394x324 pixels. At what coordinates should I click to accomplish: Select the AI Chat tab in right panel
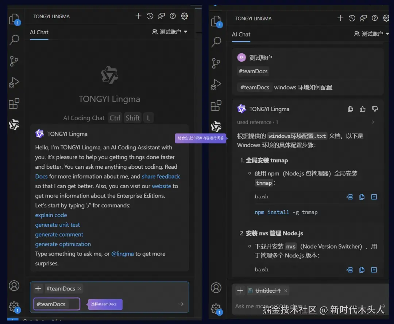[241, 34]
